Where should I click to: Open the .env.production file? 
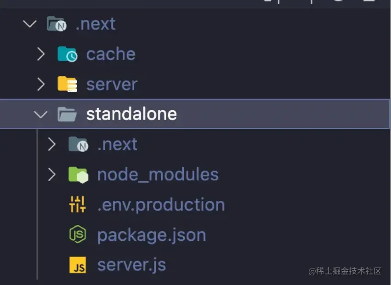click(161, 205)
